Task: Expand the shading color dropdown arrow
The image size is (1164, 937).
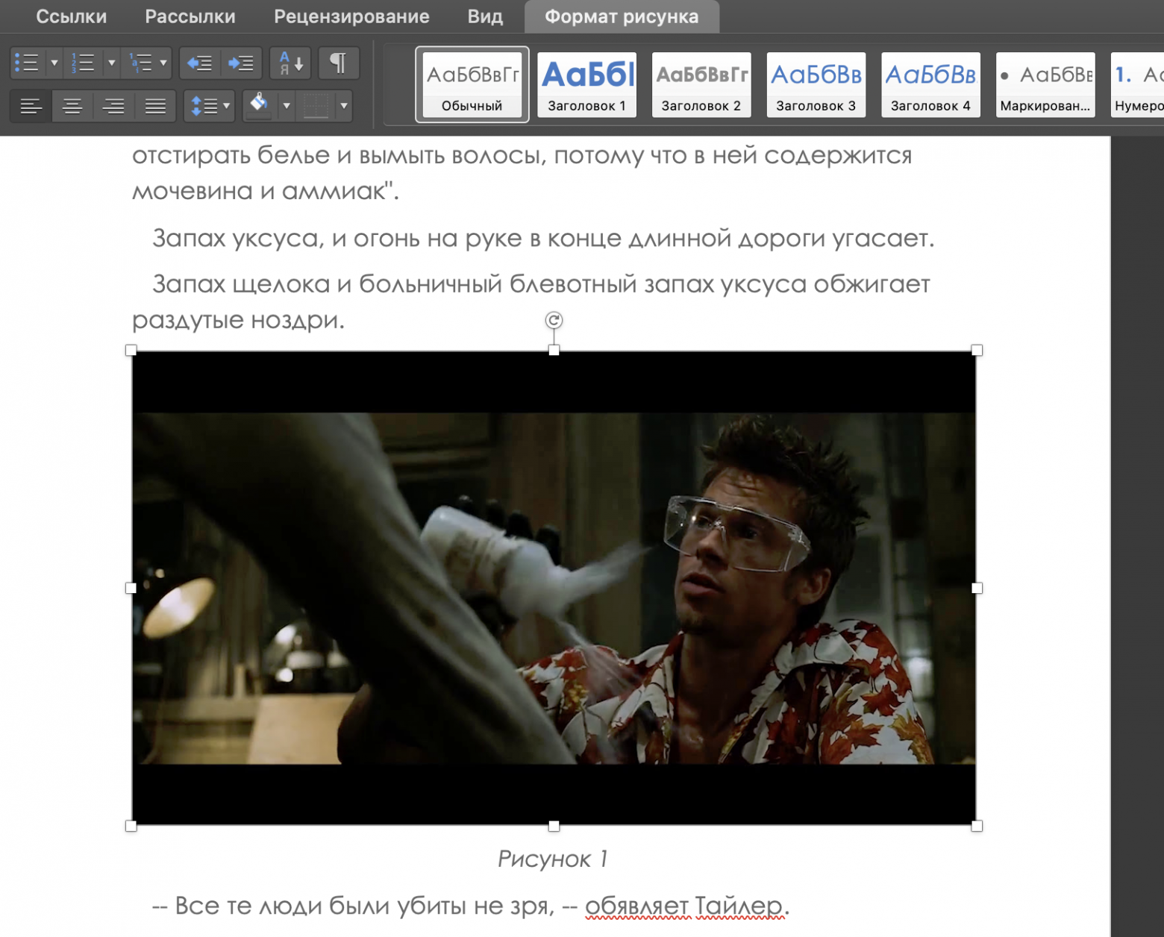Action: [x=287, y=106]
